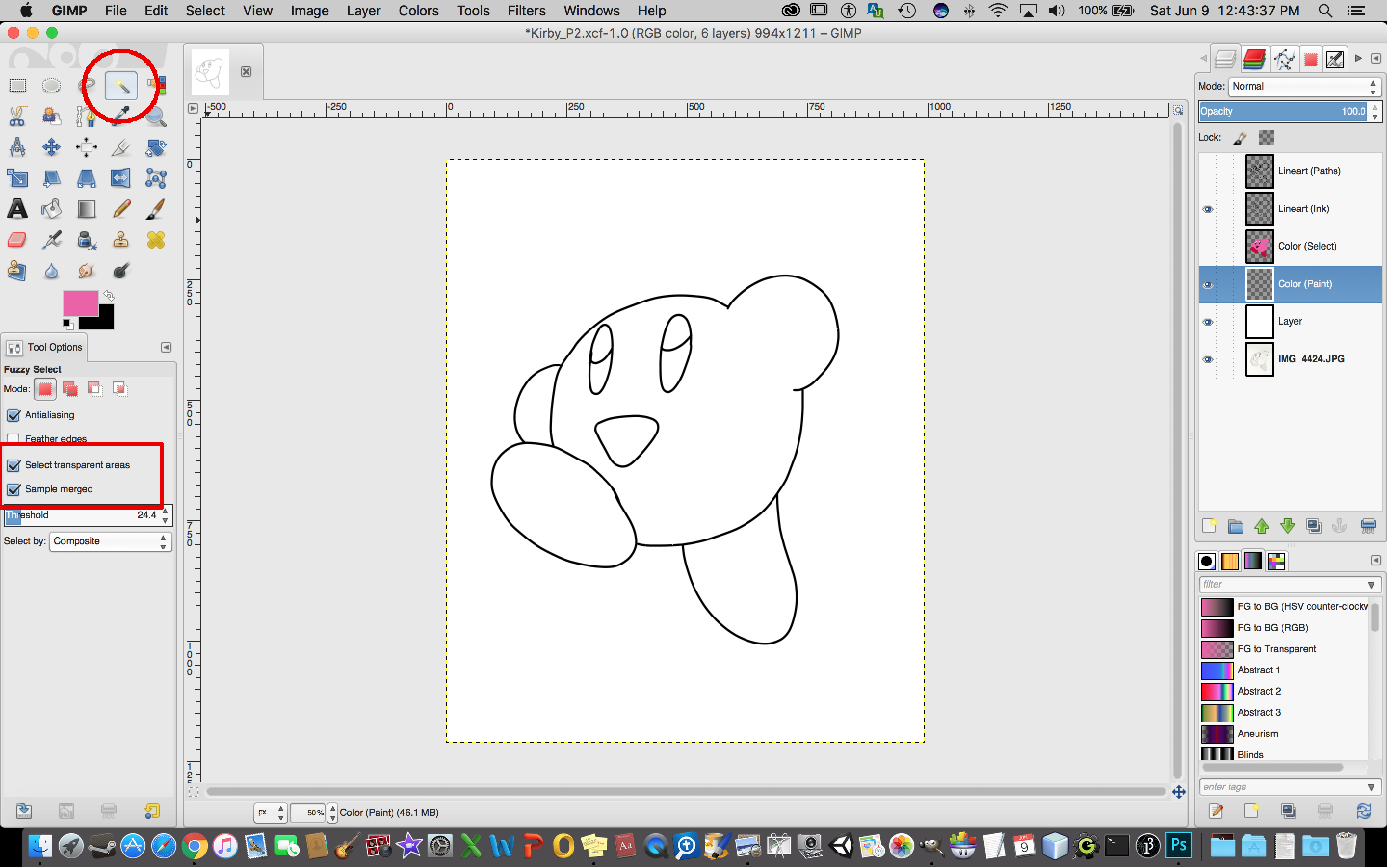Hide the Lineart (Ink) layer

[x=1208, y=209]
